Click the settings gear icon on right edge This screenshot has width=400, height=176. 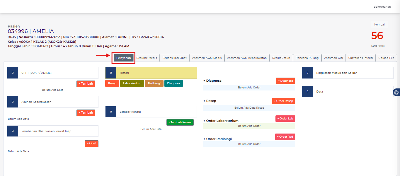[x=396, y=92]
